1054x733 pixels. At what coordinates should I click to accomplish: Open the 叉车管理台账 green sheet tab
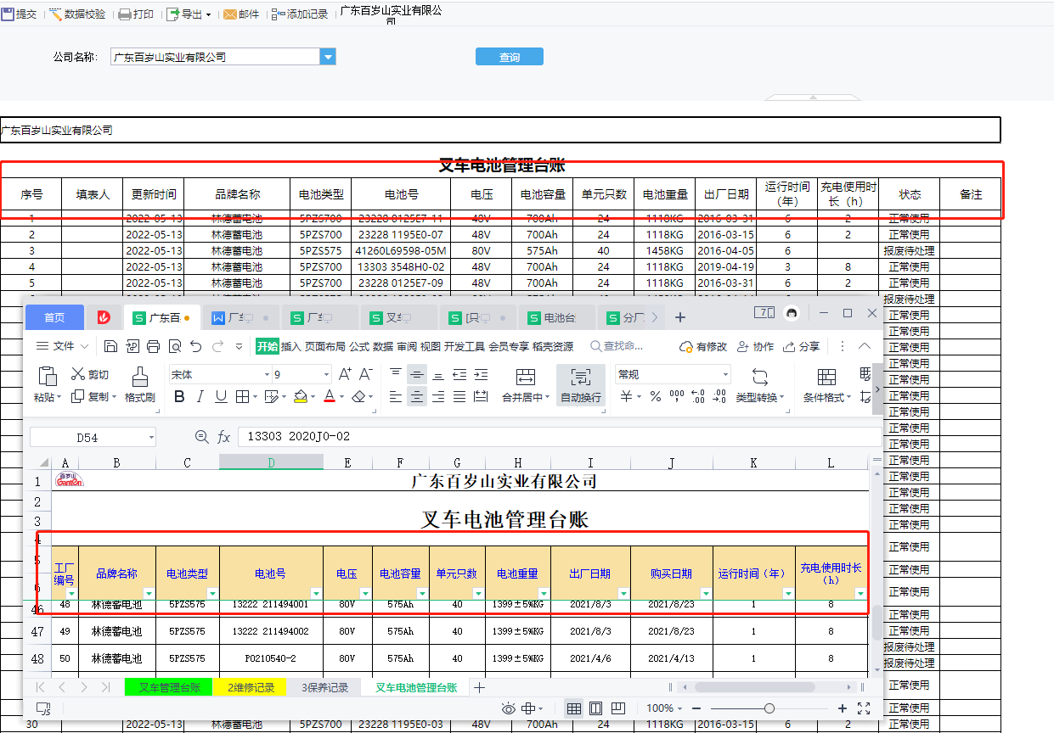[x=170, y=687]
